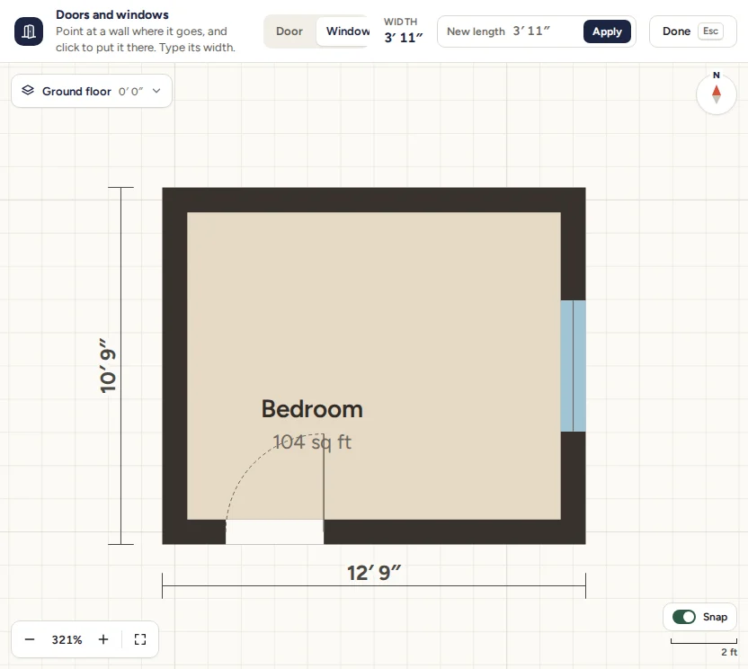Click Done to exit the tool
The height and width of the screenshot is (669, 748).
pos(692,31)
